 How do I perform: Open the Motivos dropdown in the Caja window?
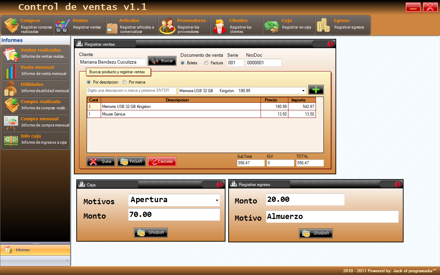[217, 200]
